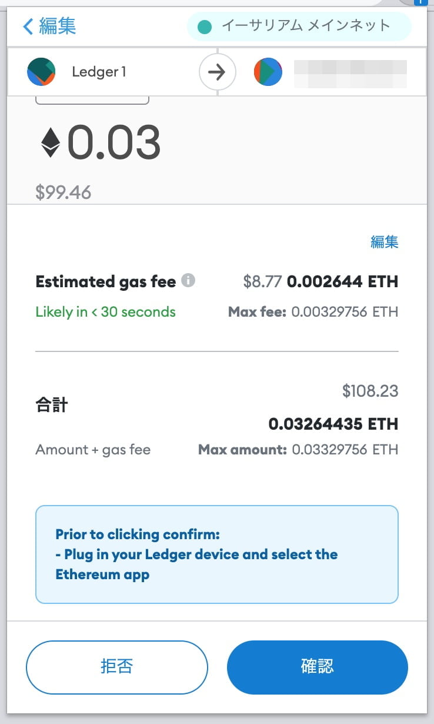
Task: Click the Likely in < 30 seconds text
Action: tap(105, 312)
